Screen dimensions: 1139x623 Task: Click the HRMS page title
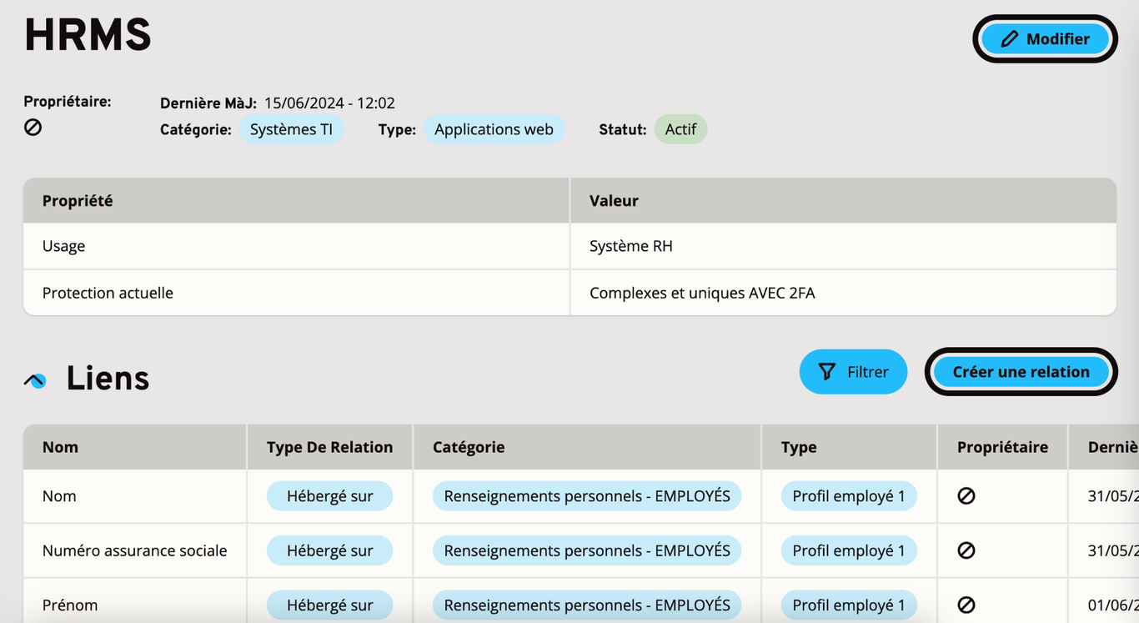(88, 36)
